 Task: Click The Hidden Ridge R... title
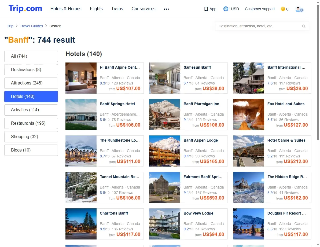287,177
